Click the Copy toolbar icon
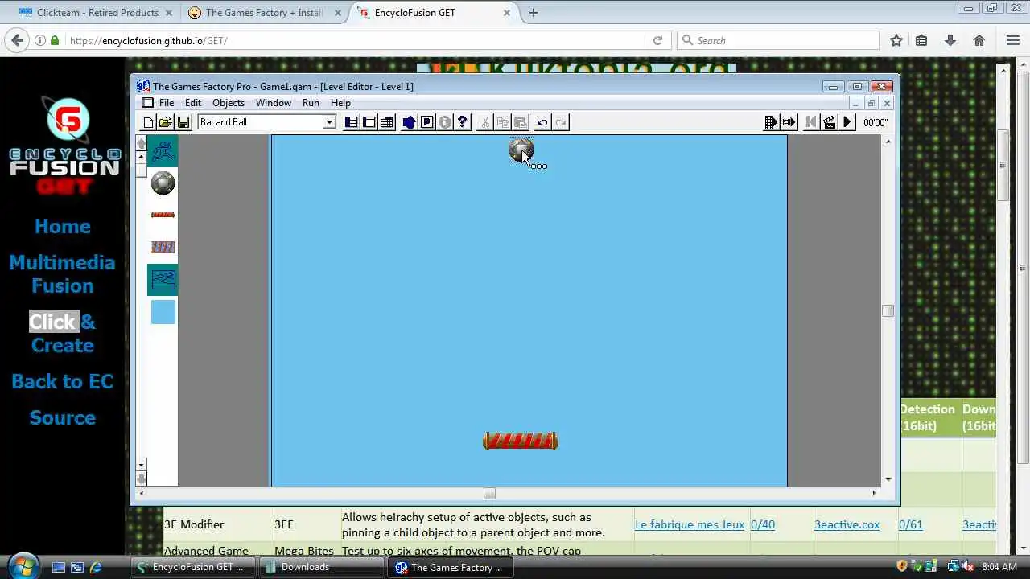Image resolution: width=1030 pixels, height=579 pixels. (503, 122)
